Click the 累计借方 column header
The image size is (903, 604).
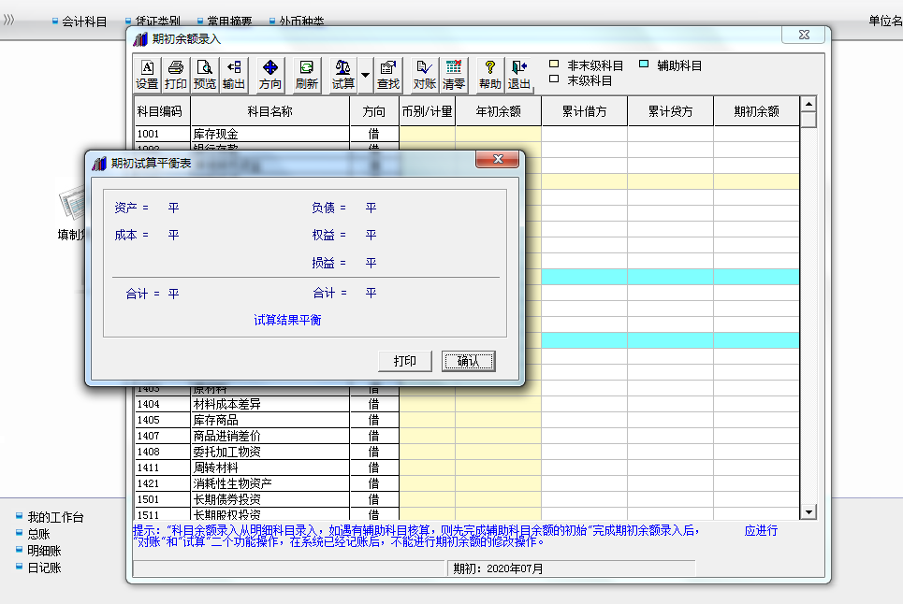pos(585,111)
